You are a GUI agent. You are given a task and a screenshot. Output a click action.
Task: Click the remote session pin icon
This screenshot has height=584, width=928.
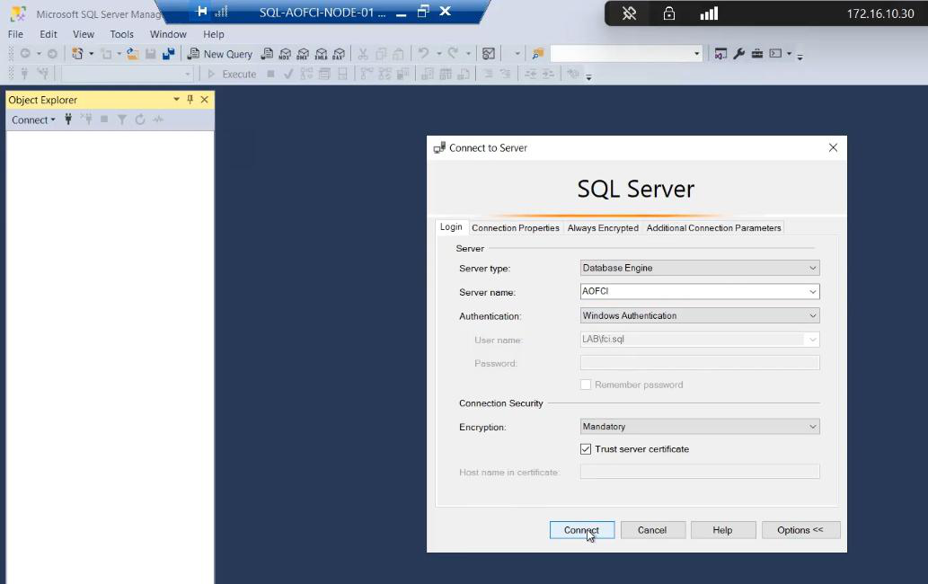click(629, 13)
